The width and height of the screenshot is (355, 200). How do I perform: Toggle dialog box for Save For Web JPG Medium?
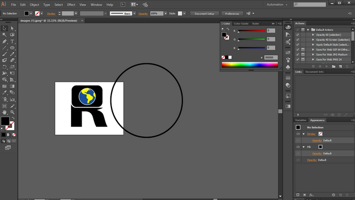[x=303, y=54]
